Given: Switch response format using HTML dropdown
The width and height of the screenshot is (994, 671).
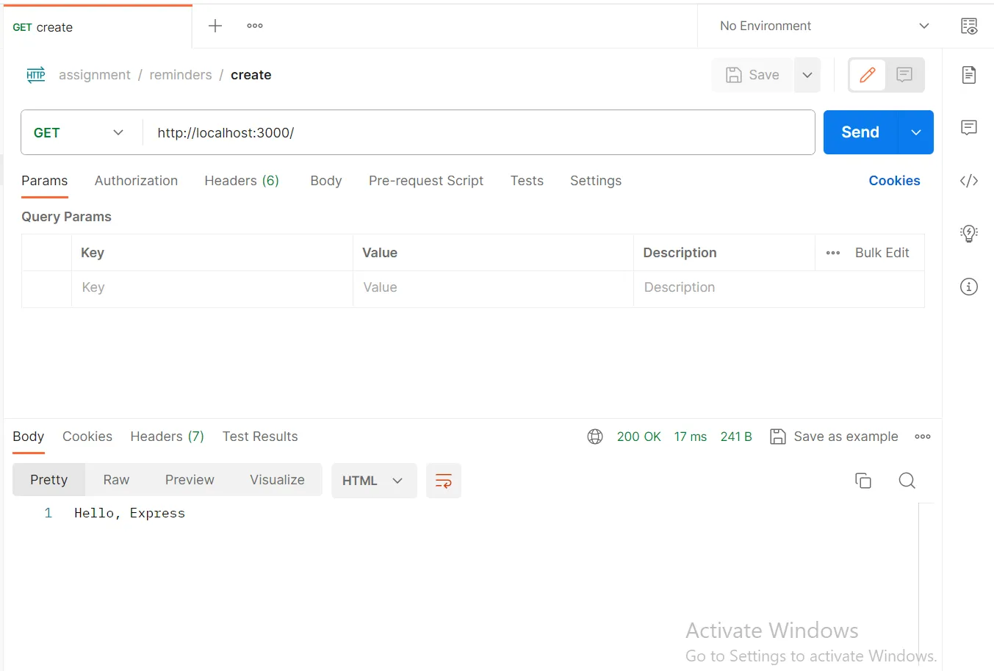Looking at the screenshot, I should (373, 480).
